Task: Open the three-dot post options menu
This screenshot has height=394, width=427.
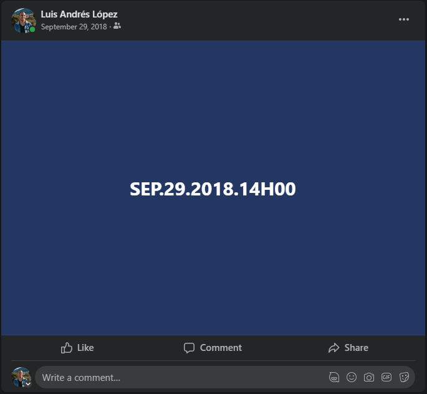Action: click(x=403, y=19)
